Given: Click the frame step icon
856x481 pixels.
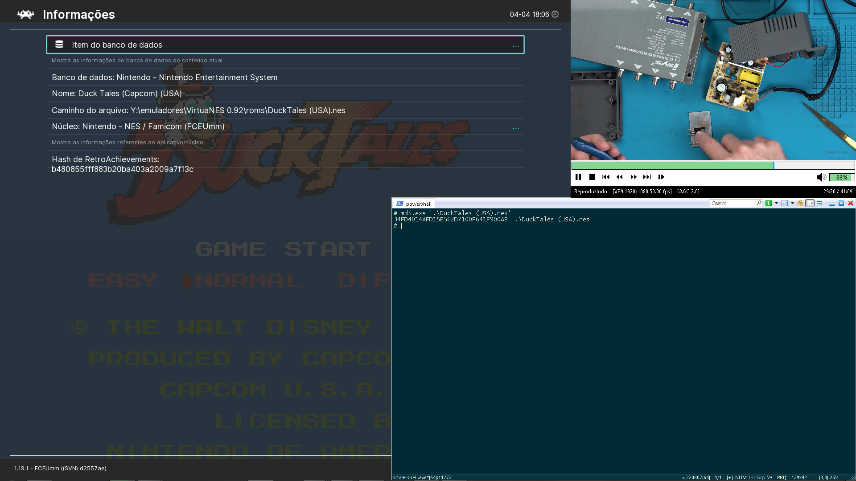Looking at the screenshot, I should (x=661, y=177).
